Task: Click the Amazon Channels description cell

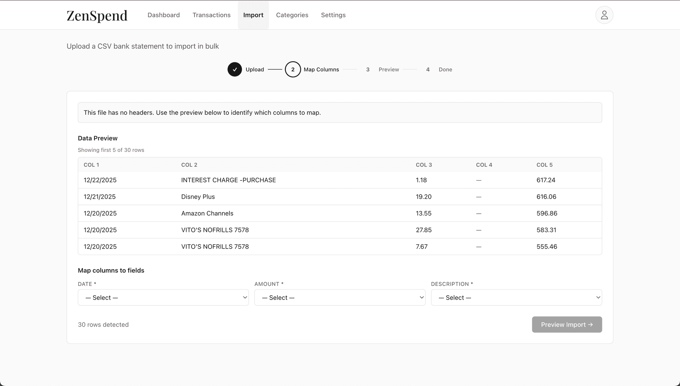Action: click(207, 213)
